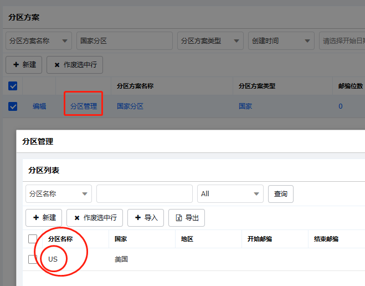Toggle the header checkbox in 分区列表 table

33,239
